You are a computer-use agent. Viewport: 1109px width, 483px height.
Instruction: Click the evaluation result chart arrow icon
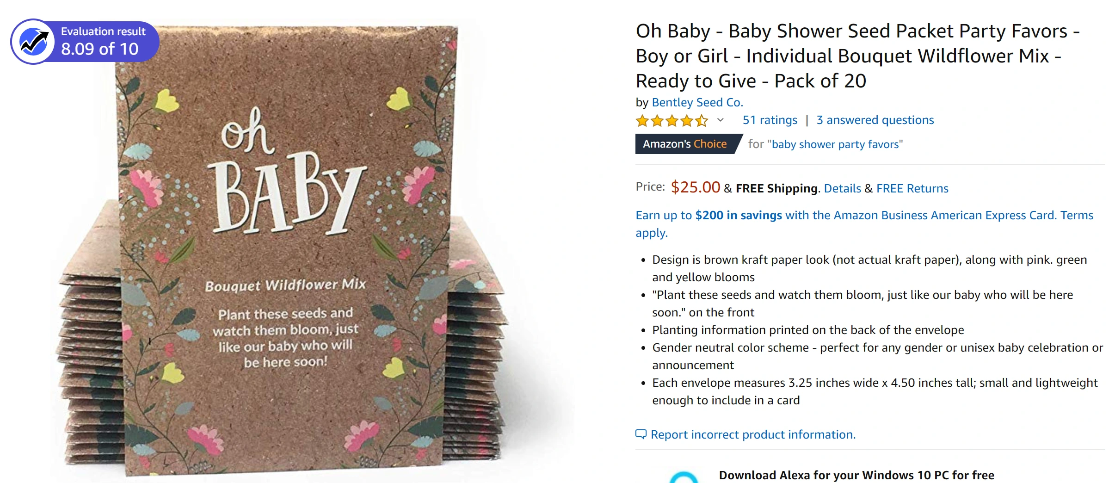point(33,42)
